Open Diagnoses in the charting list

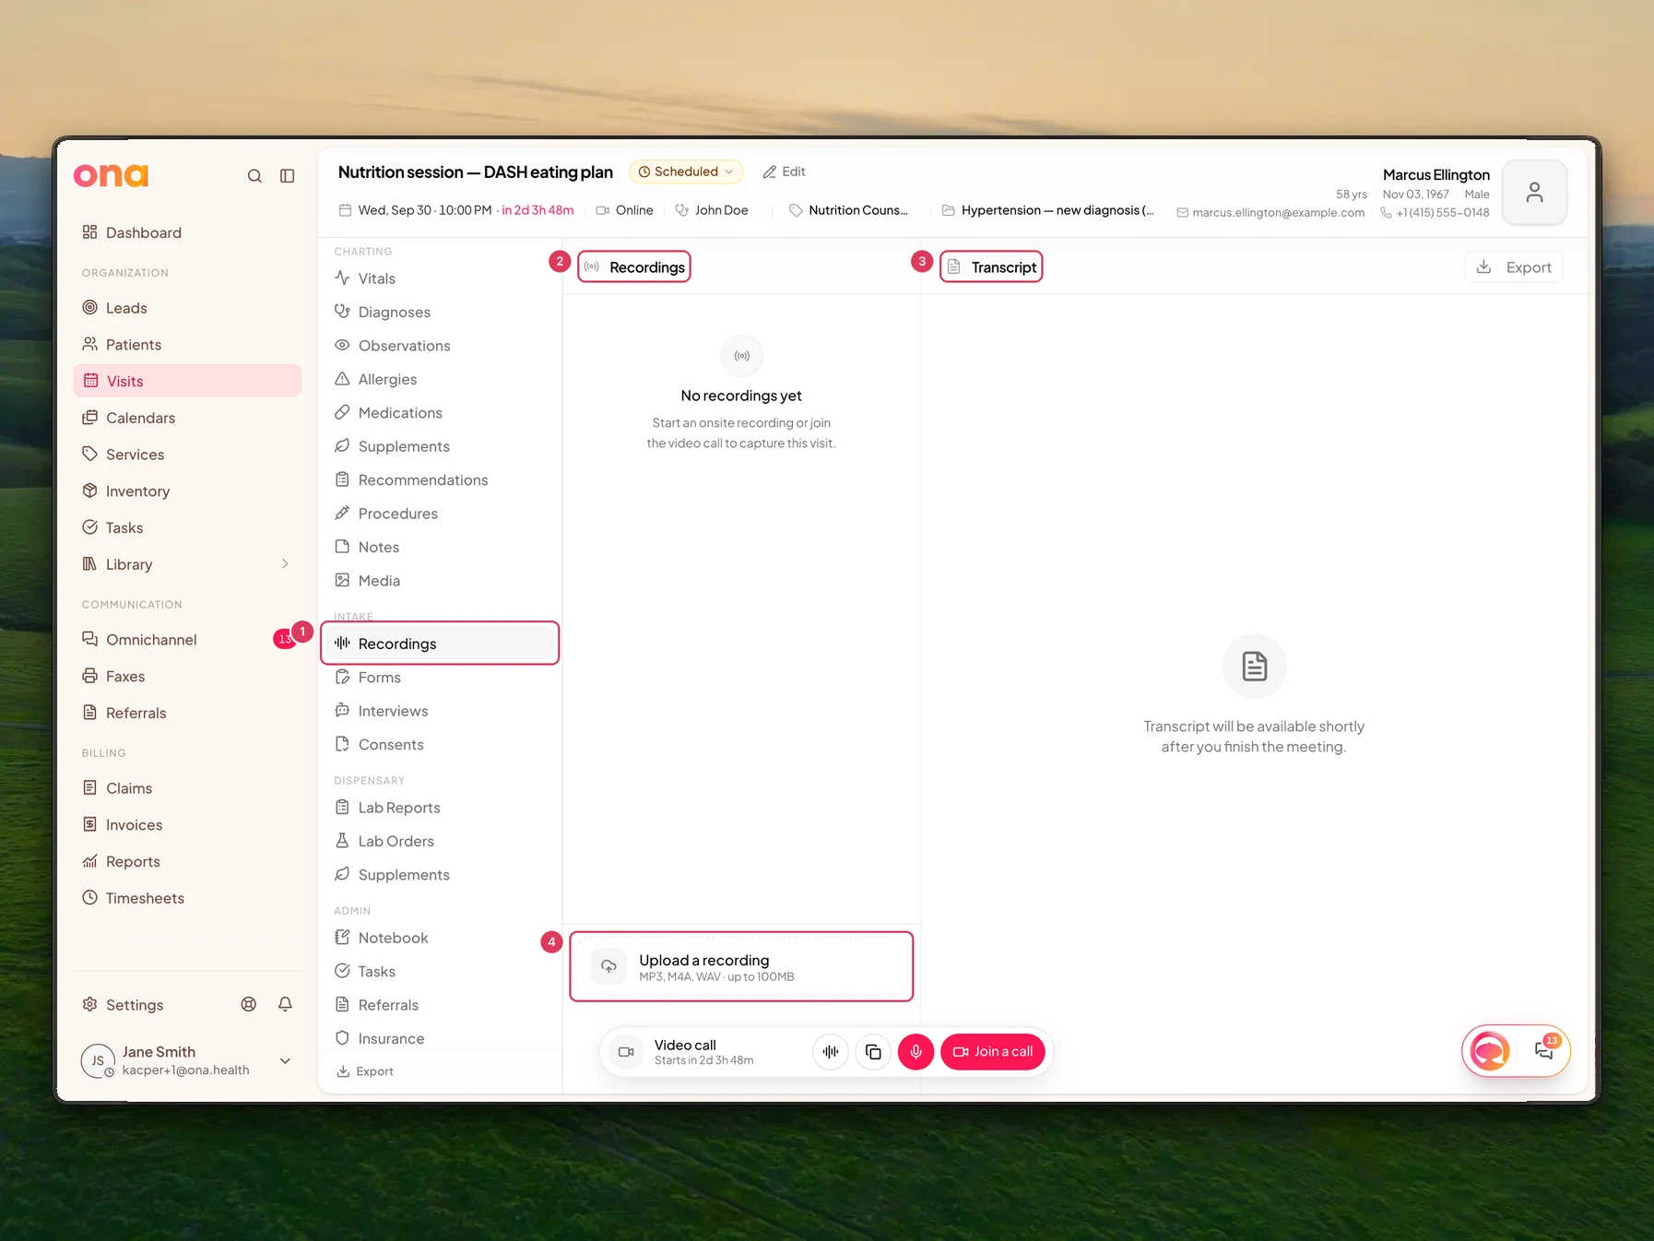click(x=441, y=312)
